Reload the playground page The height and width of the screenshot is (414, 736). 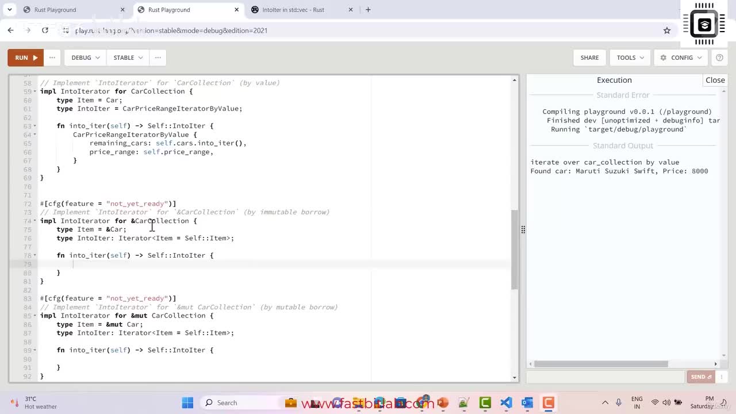(45, 30)
